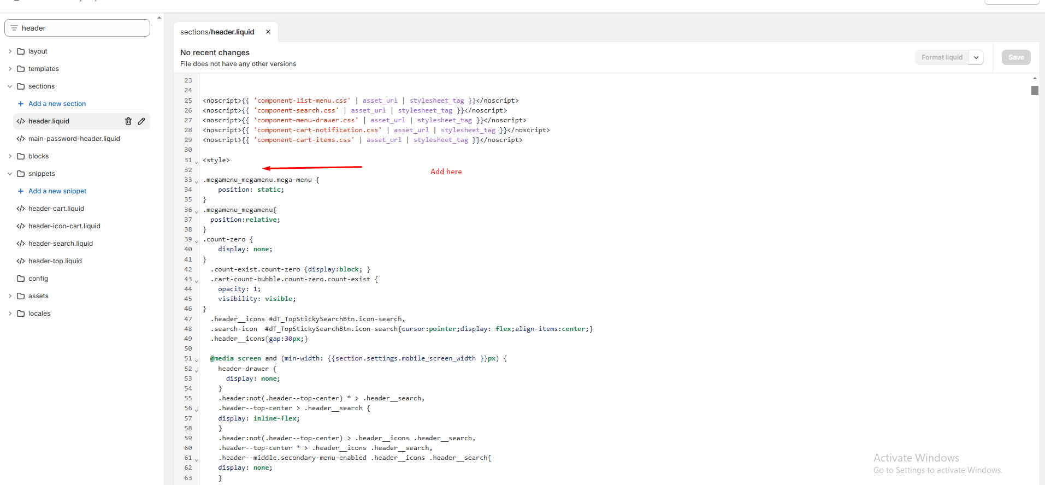Image resolution: width=1045 pixels, height=485 pixels.
Task: Close the sections/header.liquid tab
Action: [x=268, y=32]
